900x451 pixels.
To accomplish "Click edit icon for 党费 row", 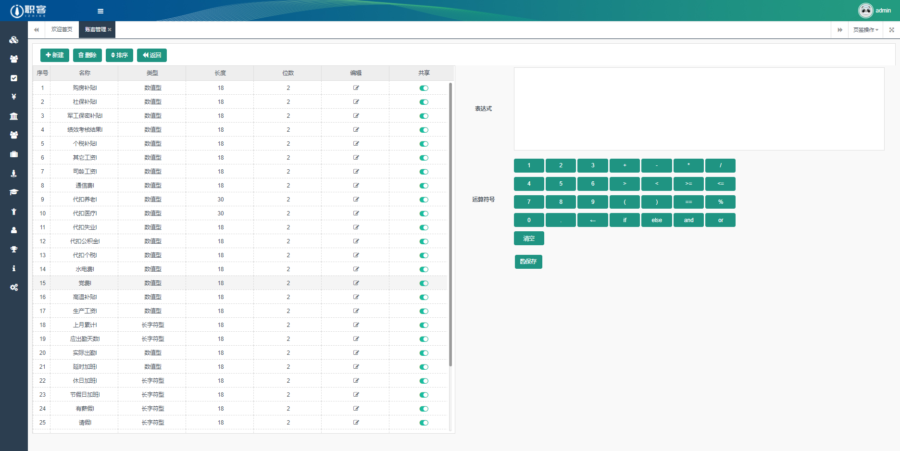I will click(x=356, y=283).
